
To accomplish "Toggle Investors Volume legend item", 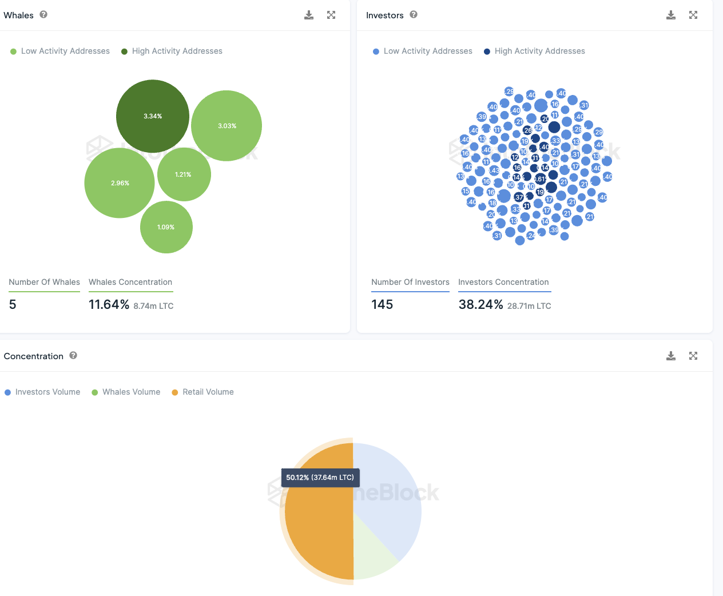I will 42,392.
